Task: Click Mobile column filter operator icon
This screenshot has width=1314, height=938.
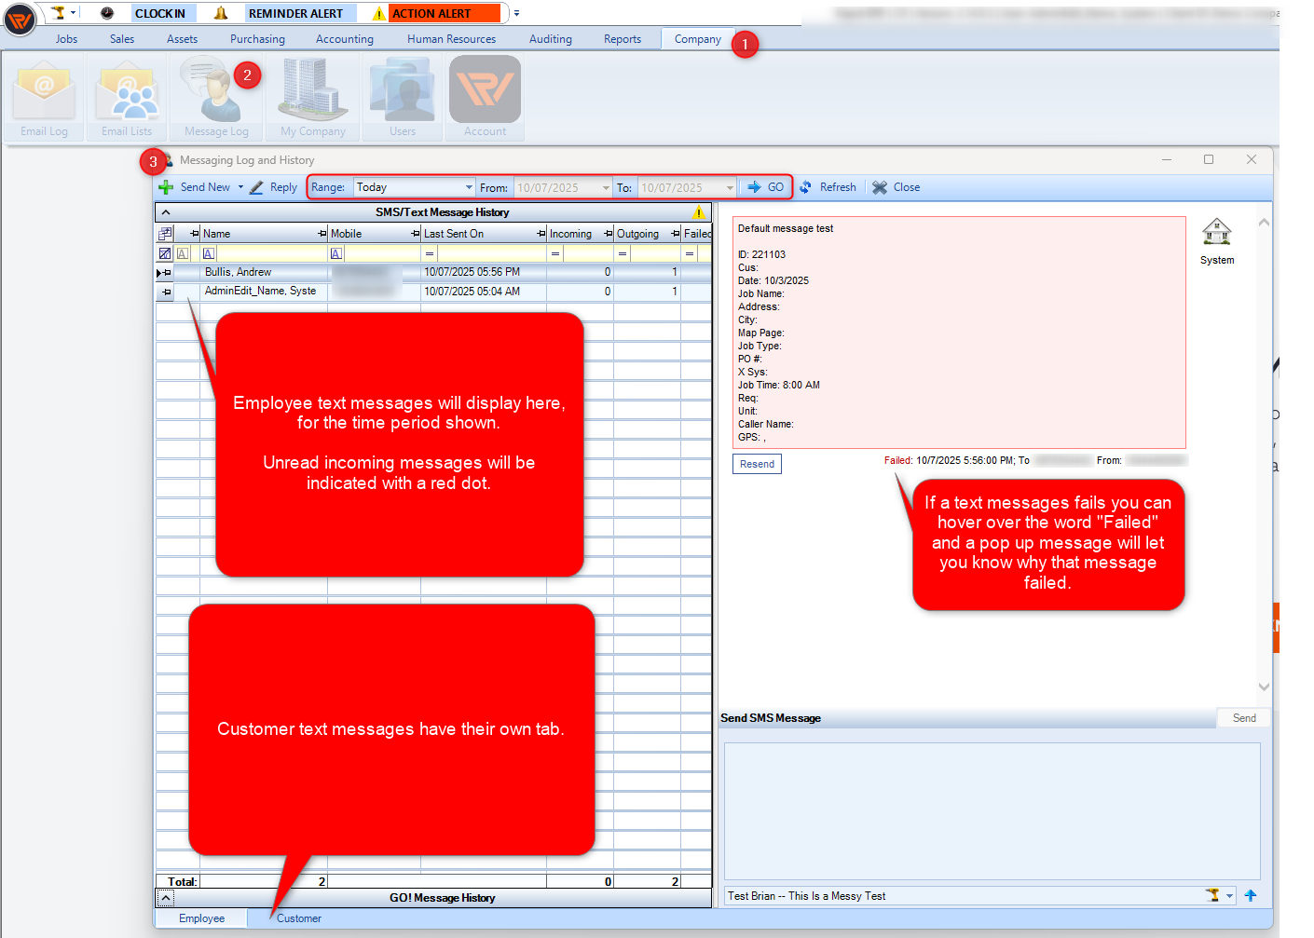Action: point(336,253)
